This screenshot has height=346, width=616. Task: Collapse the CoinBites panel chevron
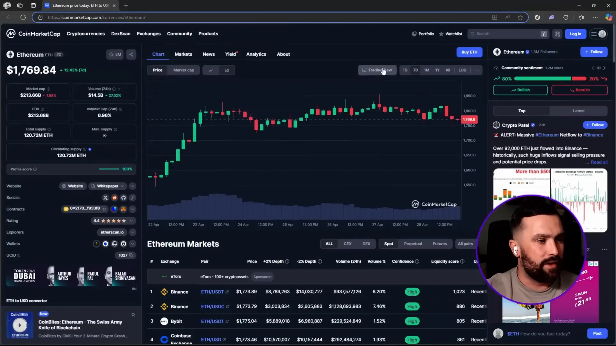click(x=133, y=315)
